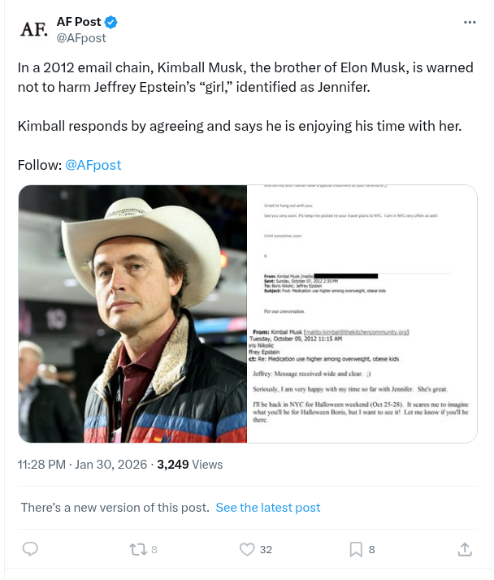Open the three-dot more options menu
This screenshot has height=580, width=494.
click(x=470, y=23)
